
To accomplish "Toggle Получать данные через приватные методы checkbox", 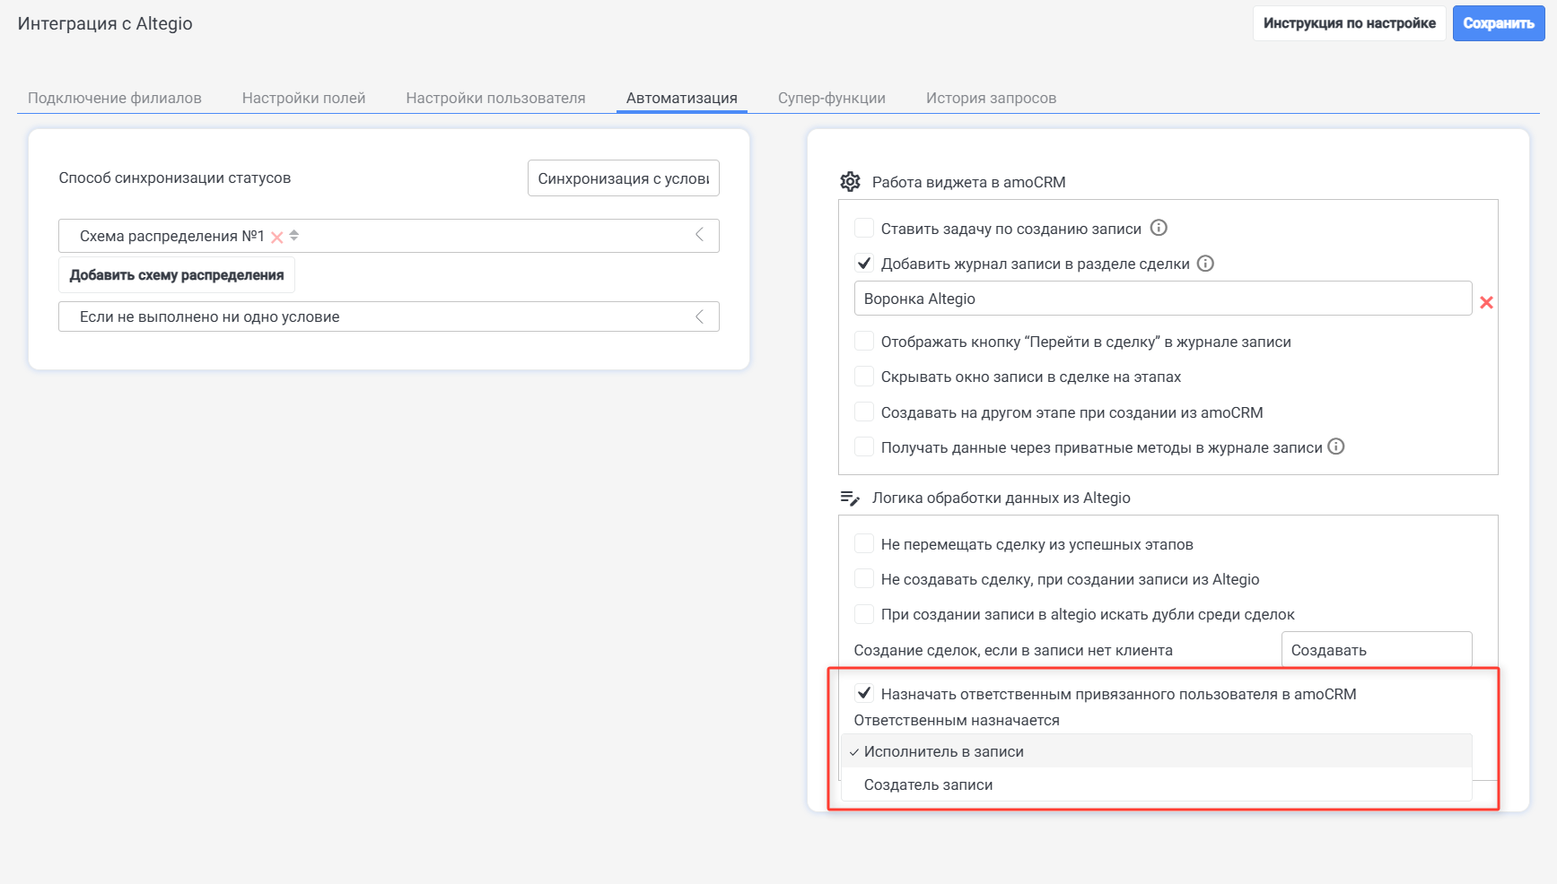I will tap(864, 446).
